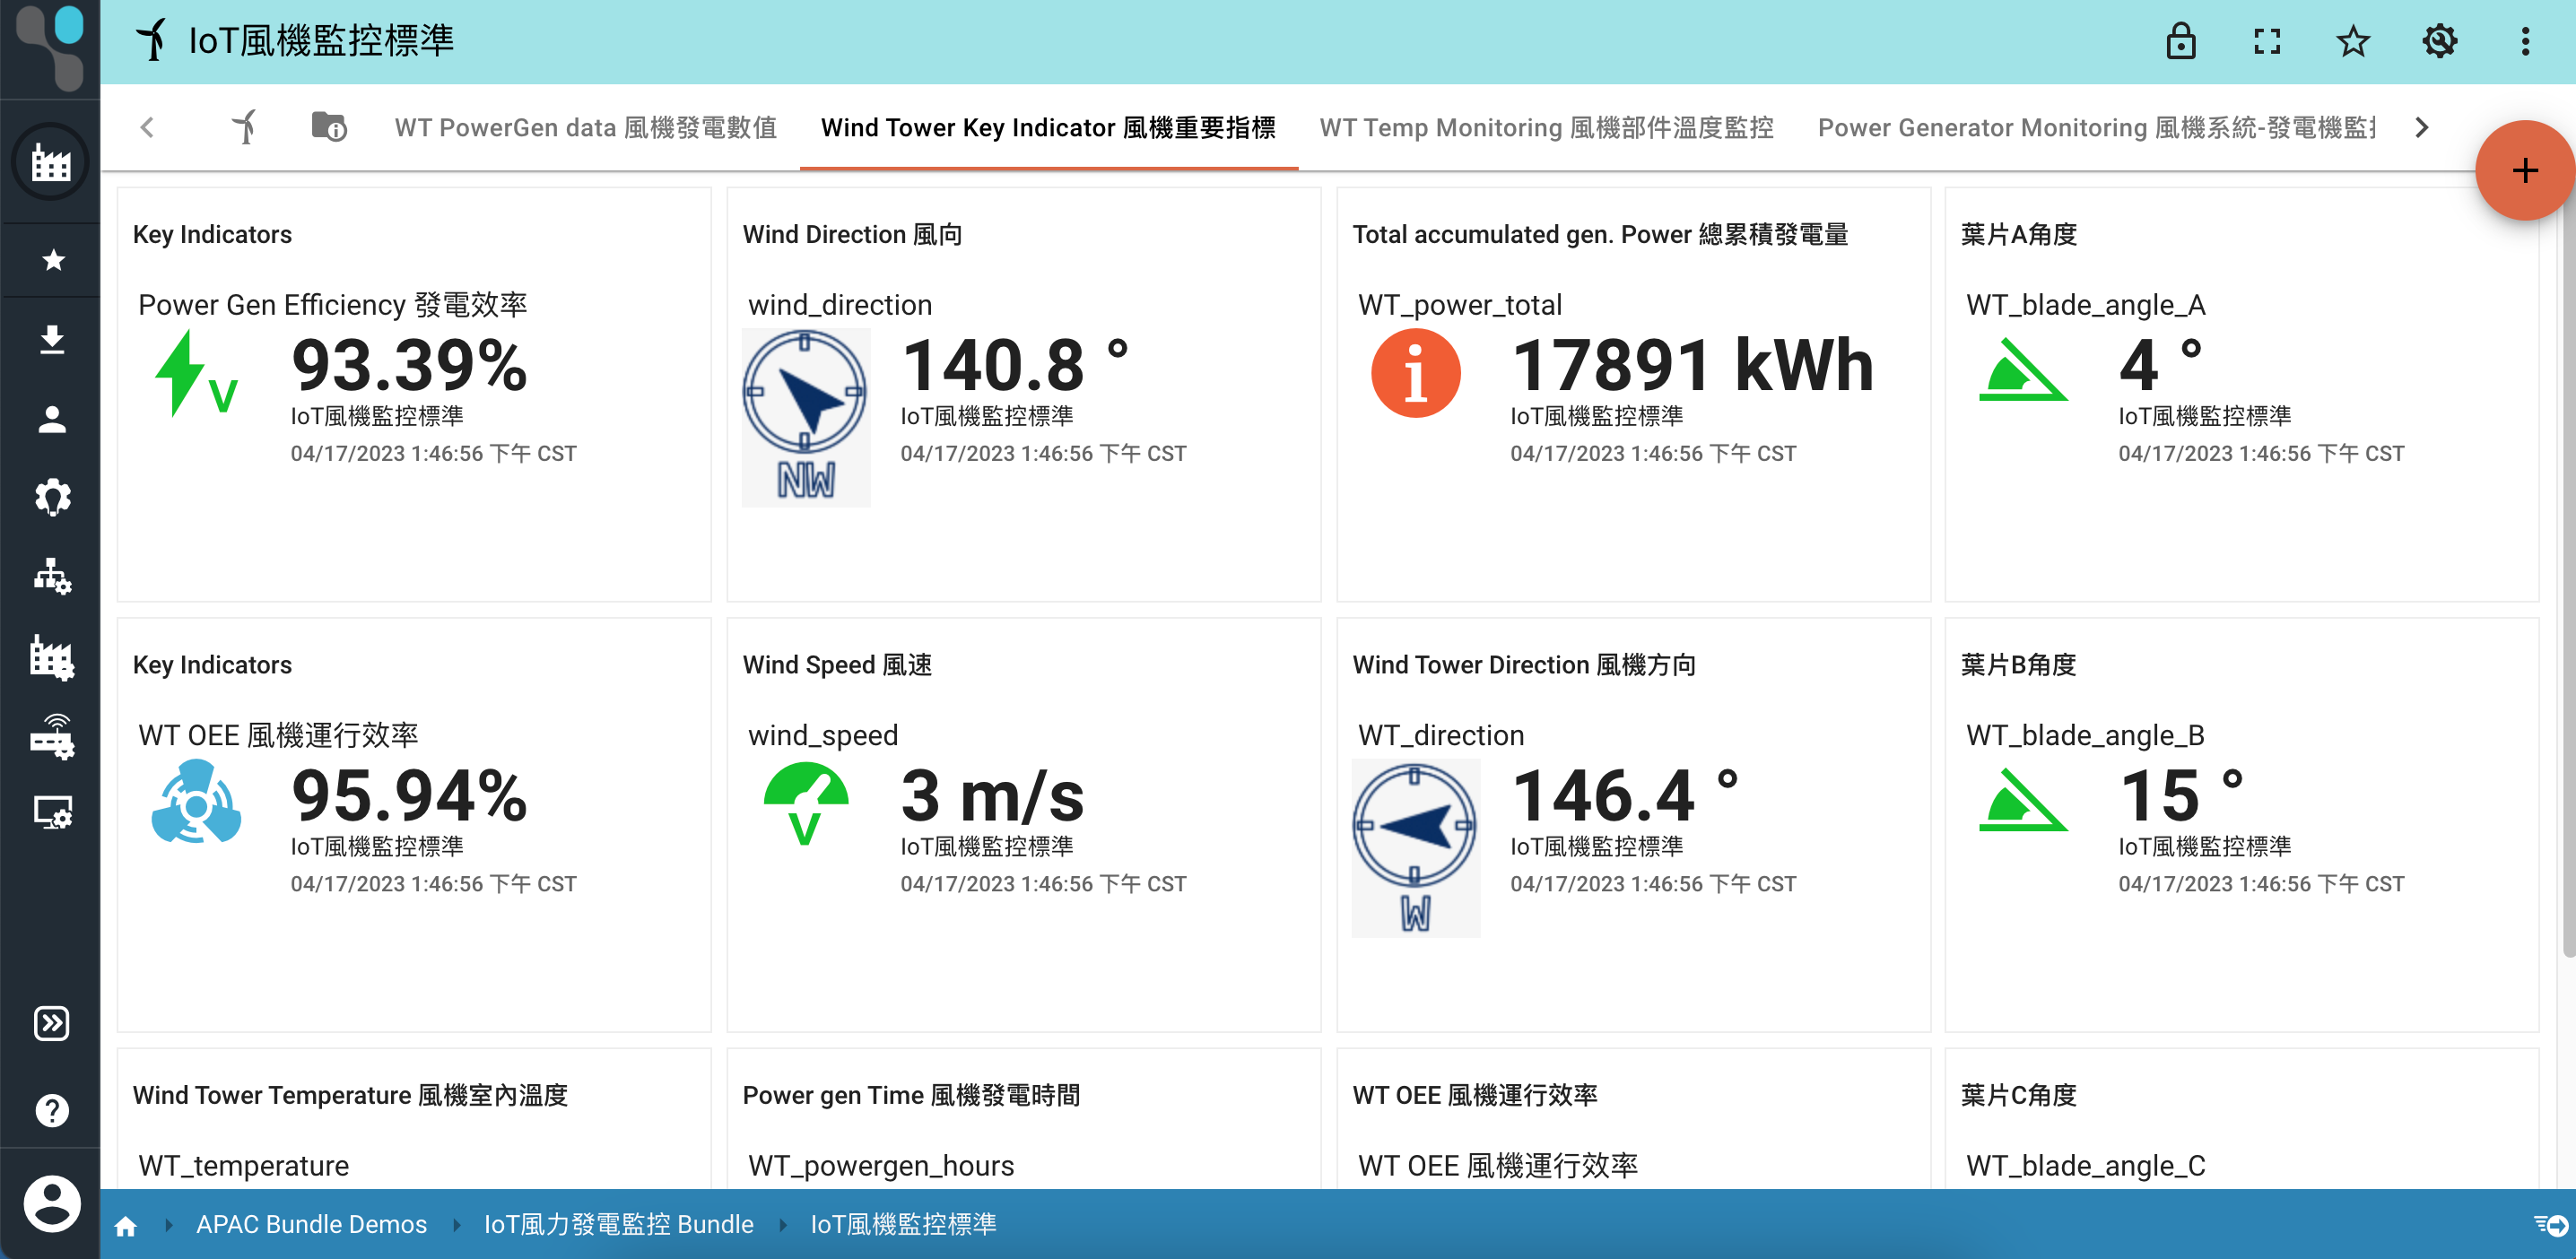Screen dimensions: 2576x1259
Task: Switch to Power Generator Monitoring tab
Action: (x=2096, y=128)
